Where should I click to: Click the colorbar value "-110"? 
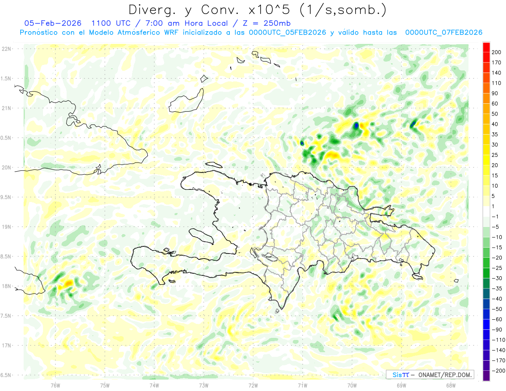click(x=499, y=340)
